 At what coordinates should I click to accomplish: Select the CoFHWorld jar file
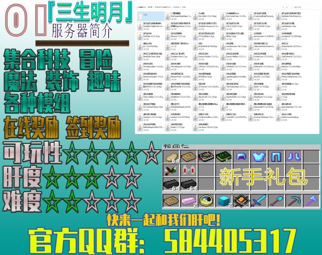click(234, 66)
